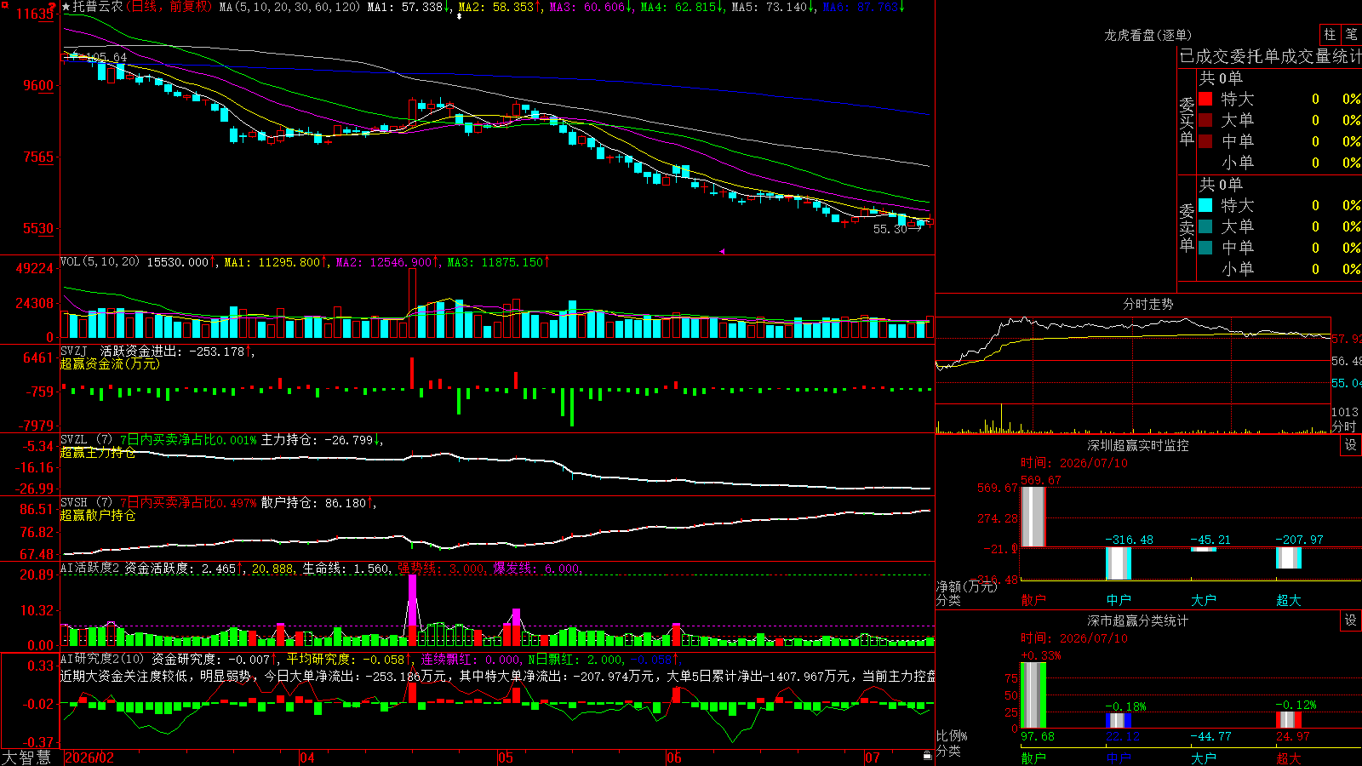Click the SVZL (7) indicator name
This screenshot has height=766, width=1362.
pyautogui.click(x=87, y=440)
